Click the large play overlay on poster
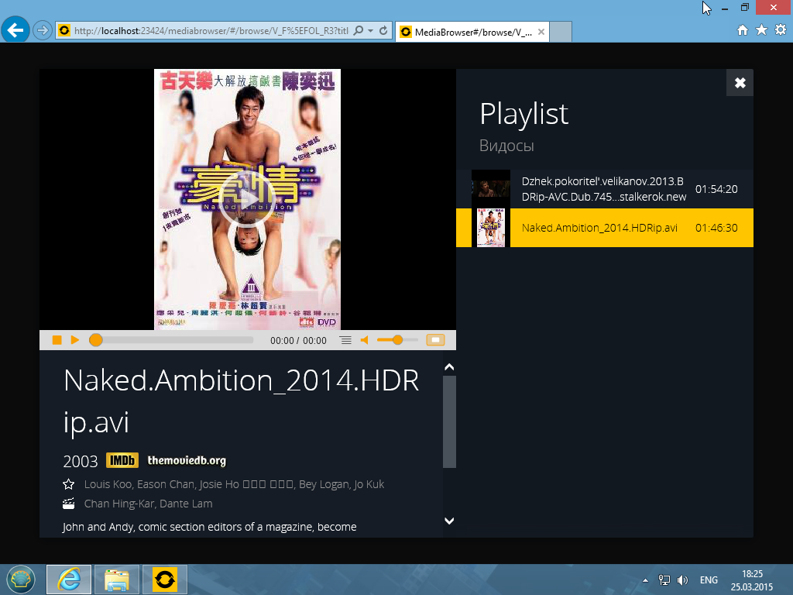This screenshot has width=793, height=595. tap(247, 199)
